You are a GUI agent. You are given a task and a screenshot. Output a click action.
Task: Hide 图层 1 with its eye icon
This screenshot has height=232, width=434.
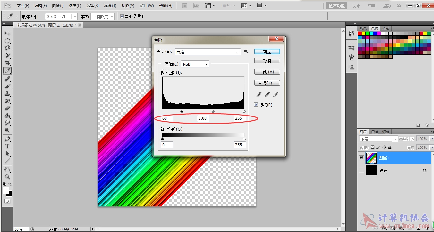(x=362, y=158)
